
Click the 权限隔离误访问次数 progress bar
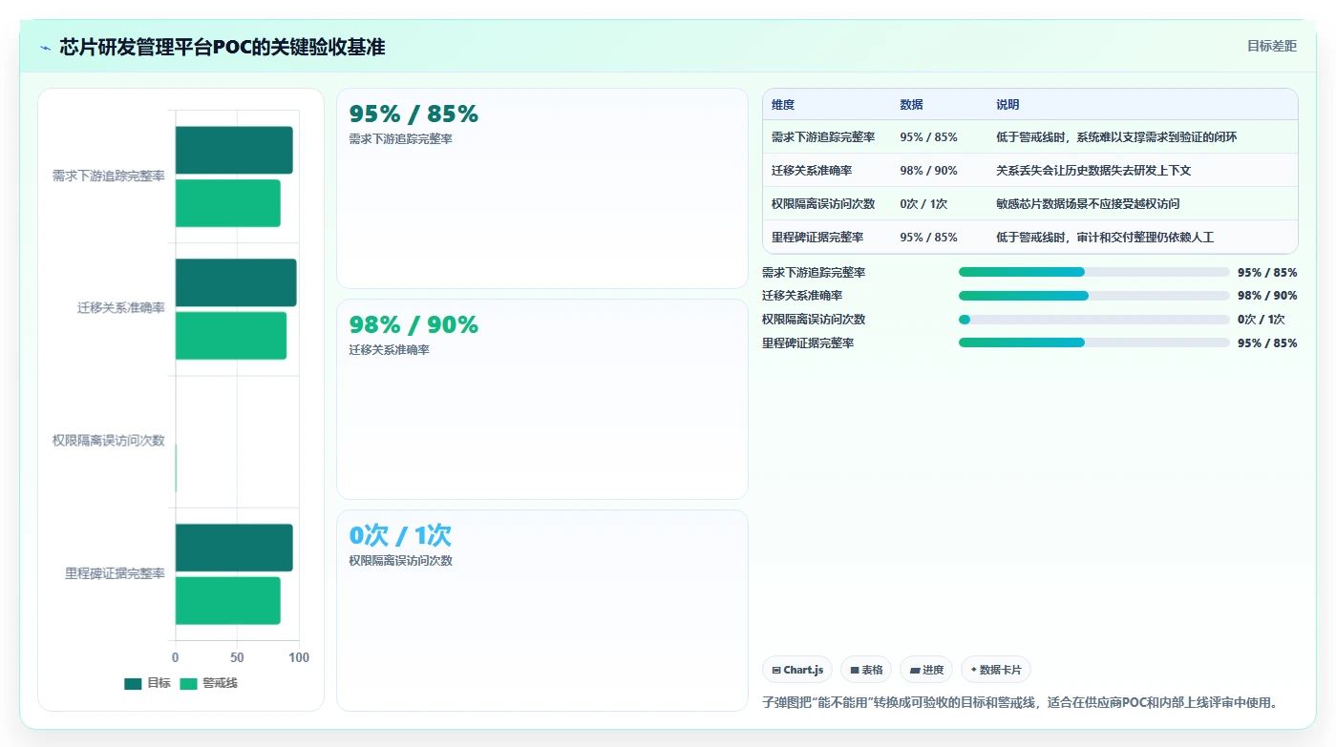1093,320
